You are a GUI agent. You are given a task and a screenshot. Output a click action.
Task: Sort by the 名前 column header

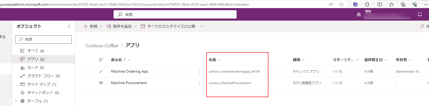[x=212, y=60]
